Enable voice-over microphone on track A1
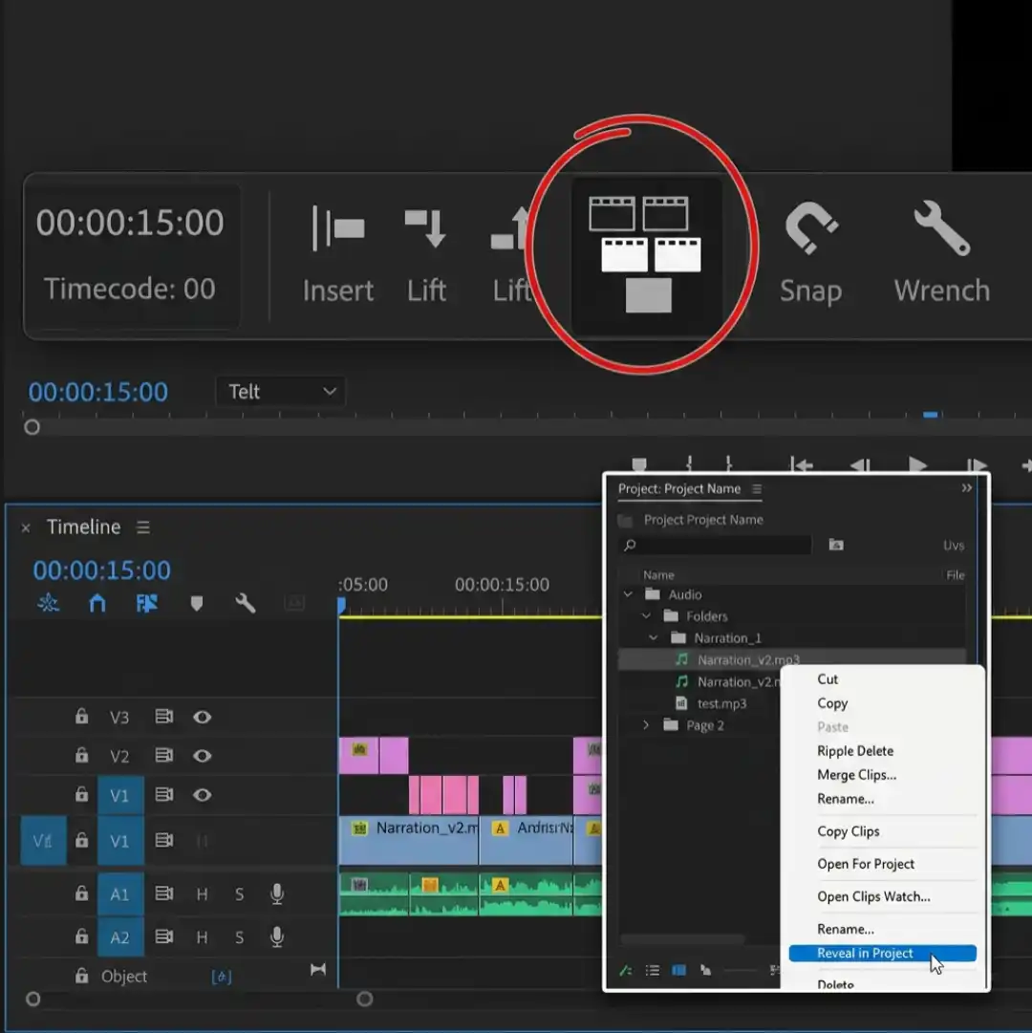This screenshot has height=1033, width=1032. click(277, 893)
